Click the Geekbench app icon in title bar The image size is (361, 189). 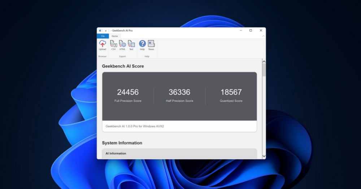pyautogui.click(x=100, y=30)
